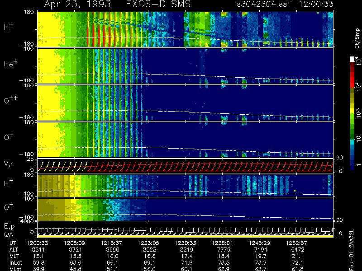Click the yellow QA bar

[185, 236]
